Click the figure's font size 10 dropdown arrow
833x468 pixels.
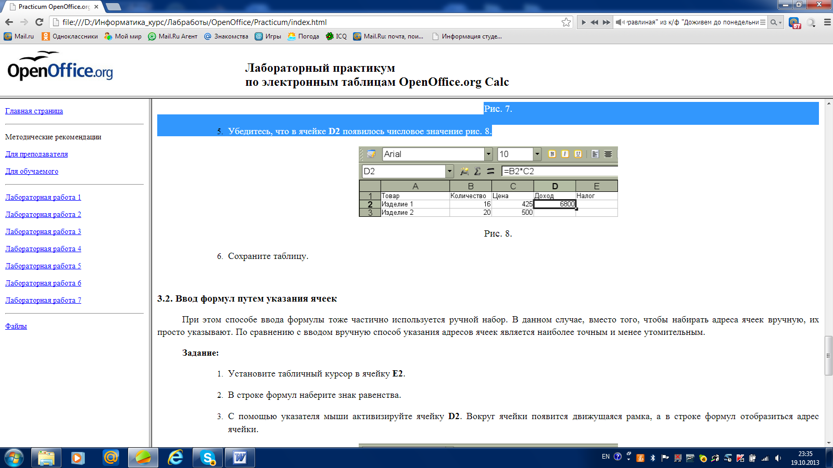(537, 154)
